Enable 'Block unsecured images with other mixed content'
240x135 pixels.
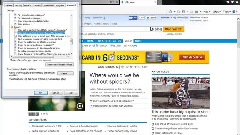tap(15, 39)
